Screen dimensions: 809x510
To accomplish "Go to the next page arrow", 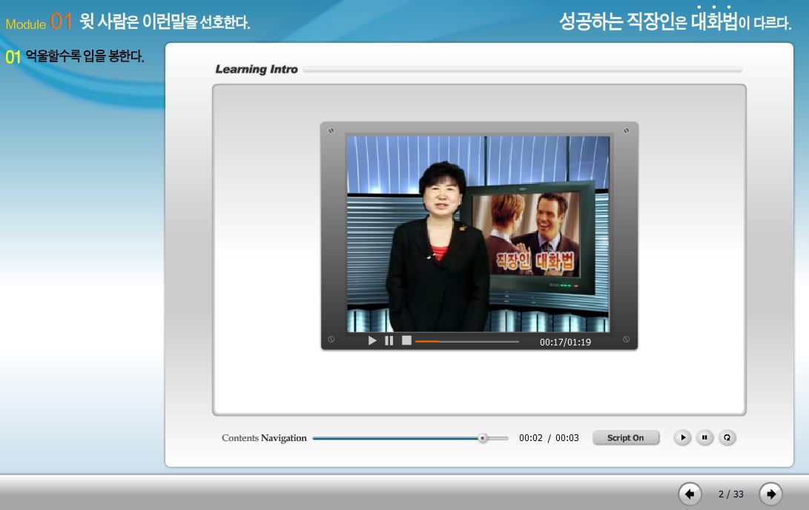I will click(x=771, y=494).
